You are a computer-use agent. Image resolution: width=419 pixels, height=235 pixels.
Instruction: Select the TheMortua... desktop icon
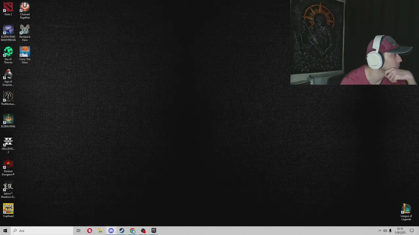click(8, 98)
